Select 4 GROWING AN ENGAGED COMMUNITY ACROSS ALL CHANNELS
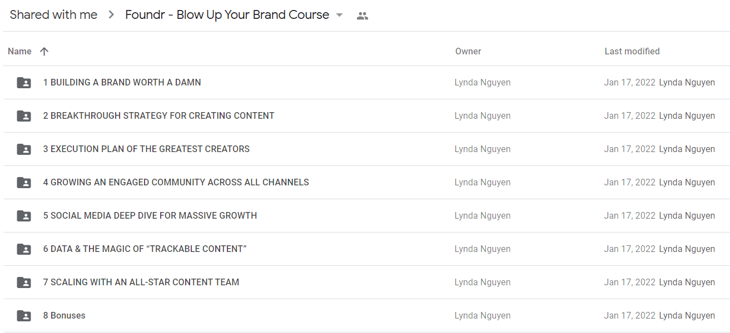This screenshot has height=333, width=730. click(x=176, y=182)
